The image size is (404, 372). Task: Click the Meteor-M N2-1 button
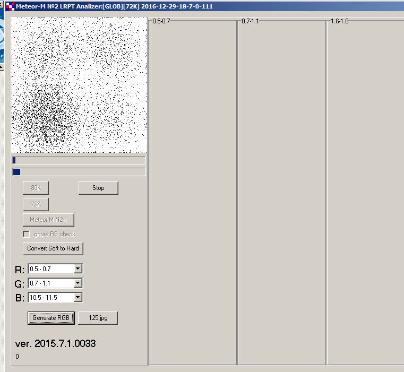[x=48, y=220]
